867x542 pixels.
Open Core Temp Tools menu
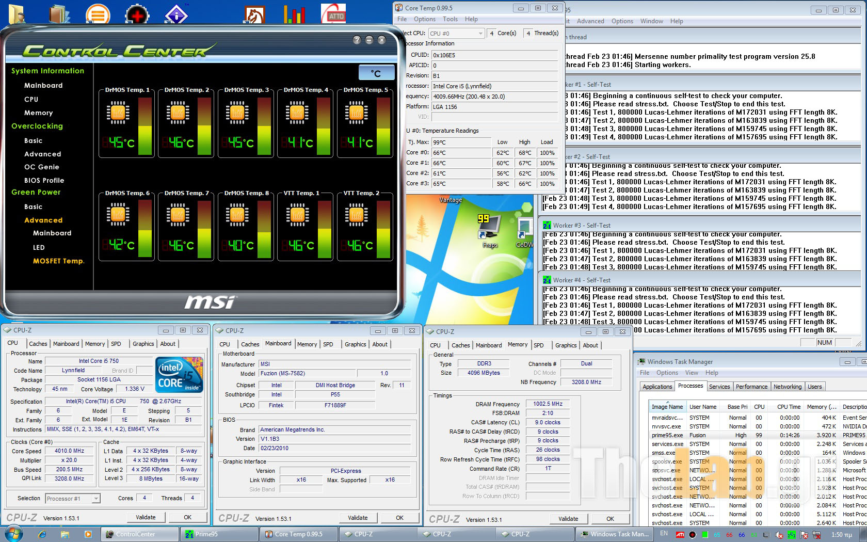450,19
